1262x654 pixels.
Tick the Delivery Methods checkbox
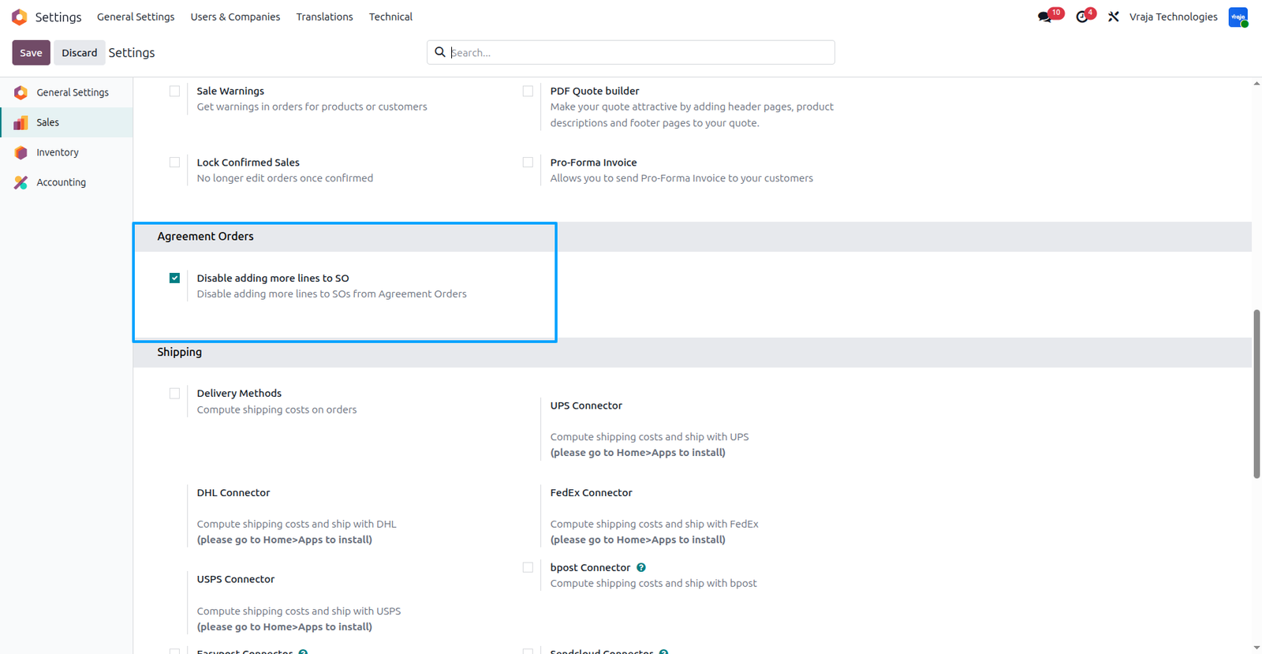(174, 393)
